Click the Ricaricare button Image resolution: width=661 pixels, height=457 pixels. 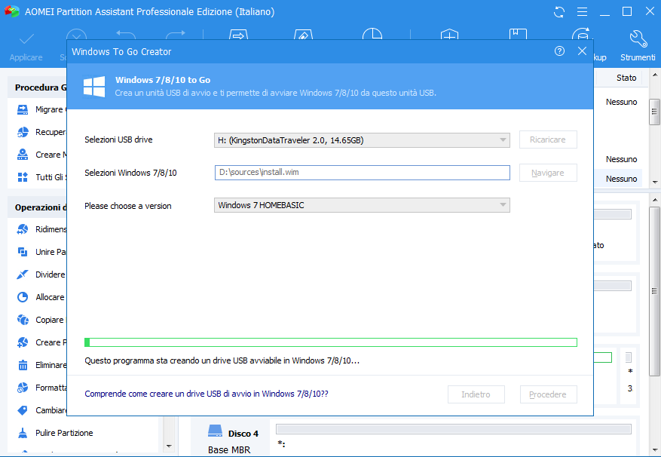548,140
